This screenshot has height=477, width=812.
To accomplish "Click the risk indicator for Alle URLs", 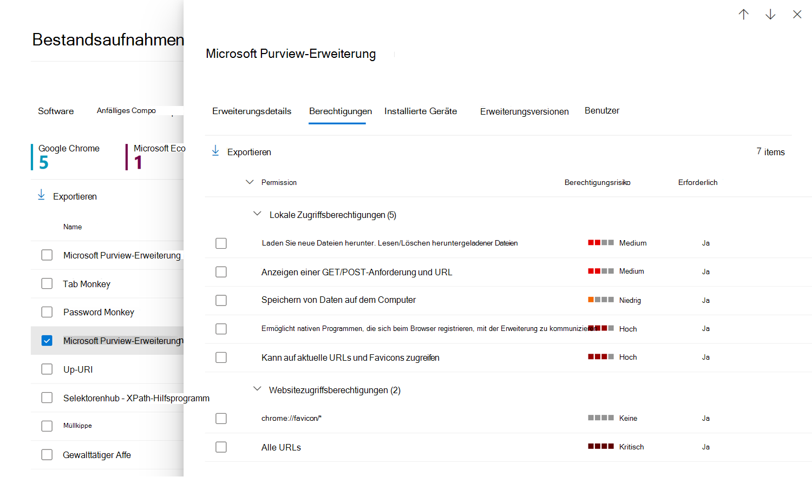I will (x=601, y=447).
